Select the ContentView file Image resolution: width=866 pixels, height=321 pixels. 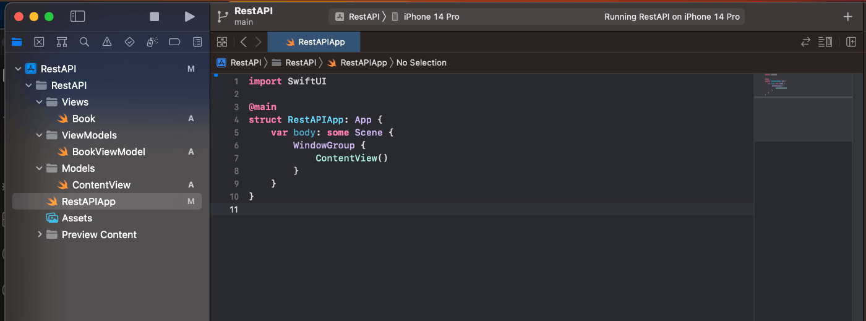coord(107,185)
